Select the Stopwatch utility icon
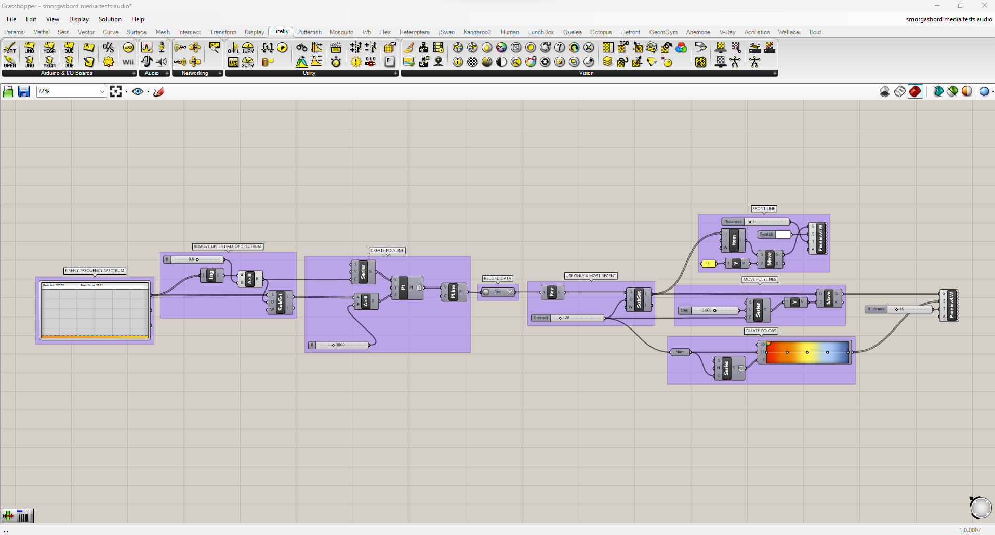The height and width of the screenshot is (535, 995). 336,62
